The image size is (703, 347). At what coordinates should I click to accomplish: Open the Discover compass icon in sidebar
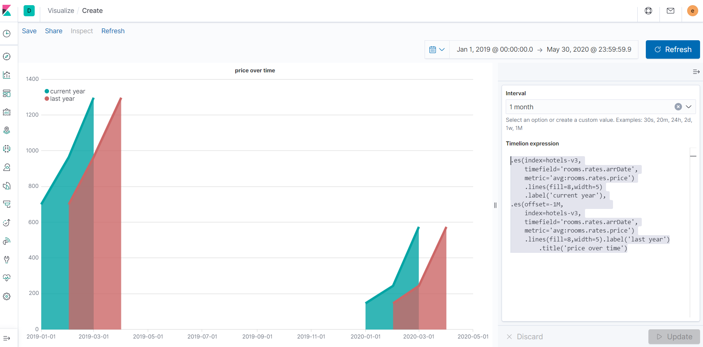(x=7, y=56)
